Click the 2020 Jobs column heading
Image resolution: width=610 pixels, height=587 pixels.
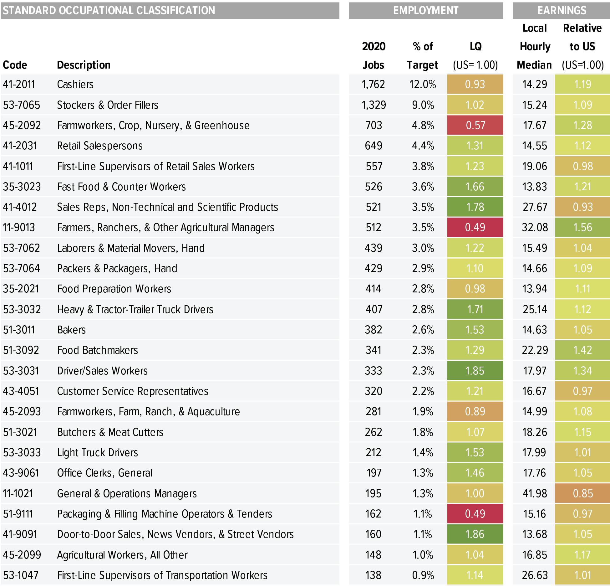[374, 55]
